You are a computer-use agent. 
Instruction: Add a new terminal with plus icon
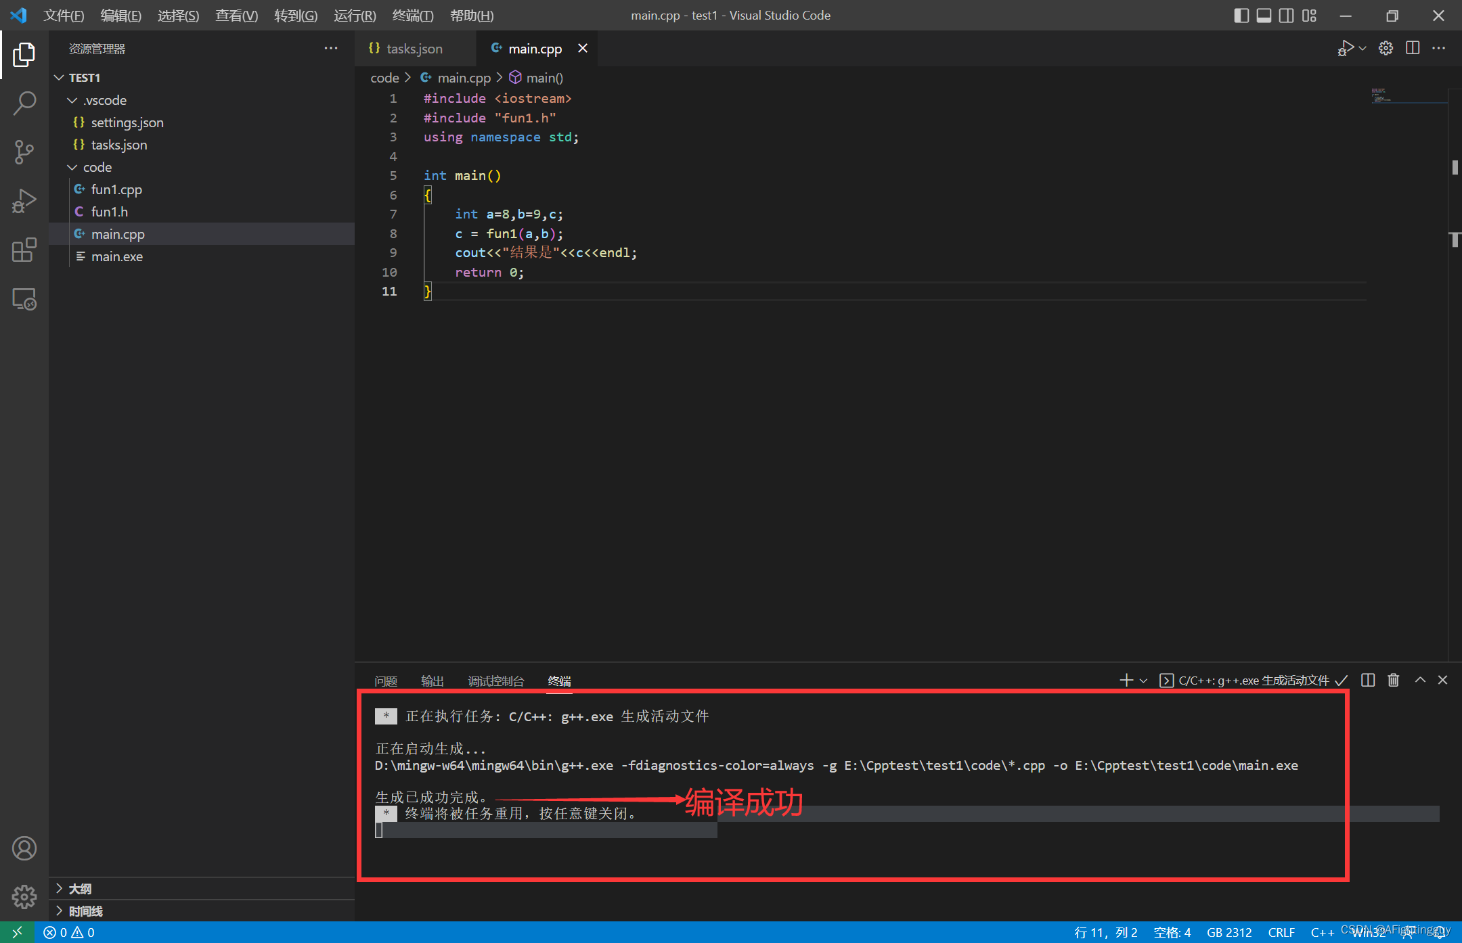coord(1126,680)
